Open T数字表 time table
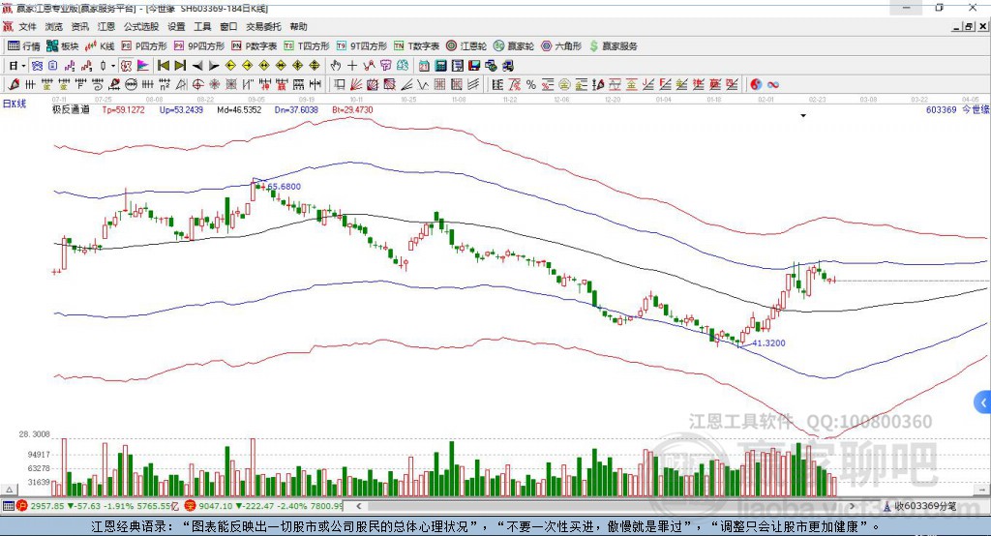This screenshot has width=991, height=536. 416,46
